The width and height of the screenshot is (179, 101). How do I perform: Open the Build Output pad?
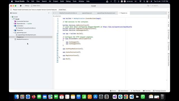(x=123, y=91)
